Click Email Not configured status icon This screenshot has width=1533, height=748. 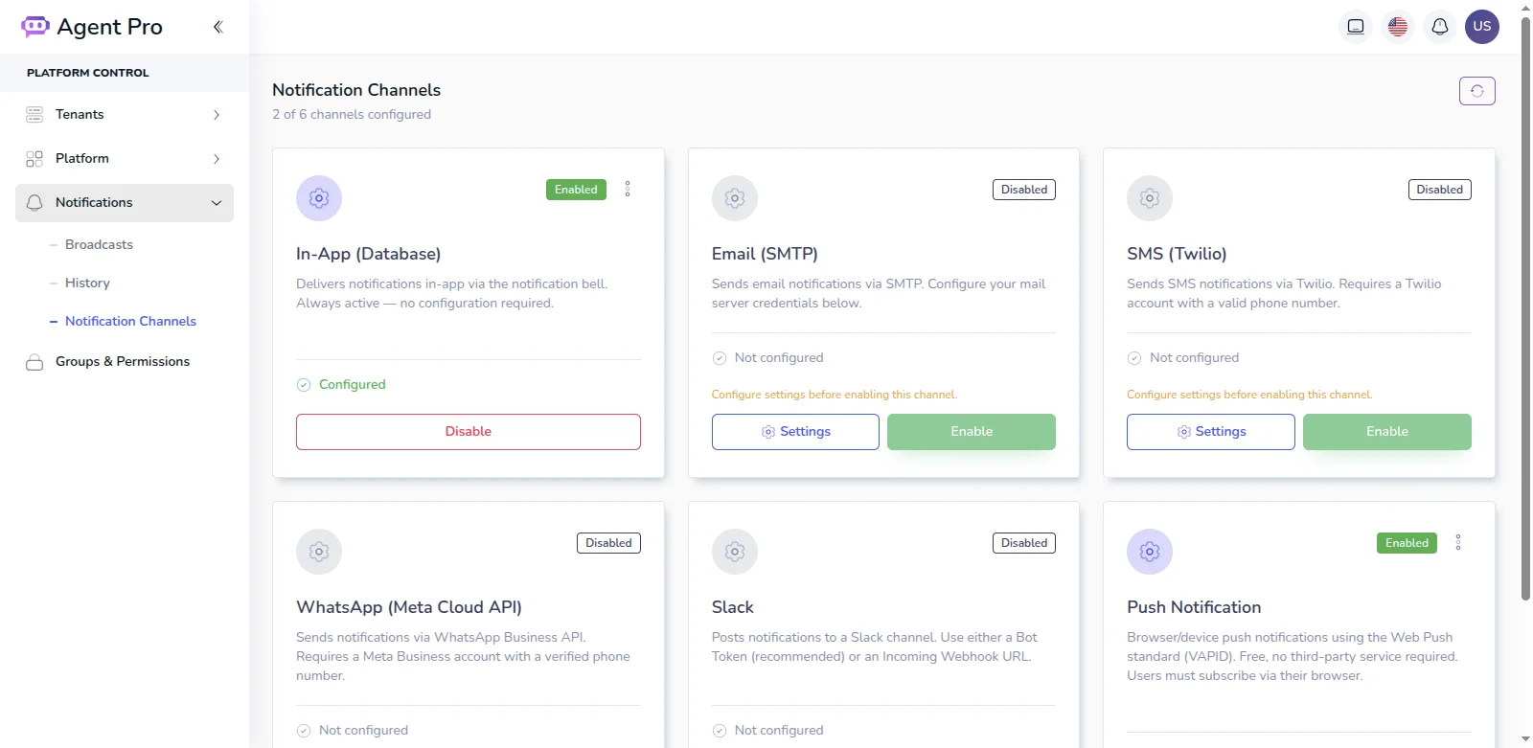720,358
